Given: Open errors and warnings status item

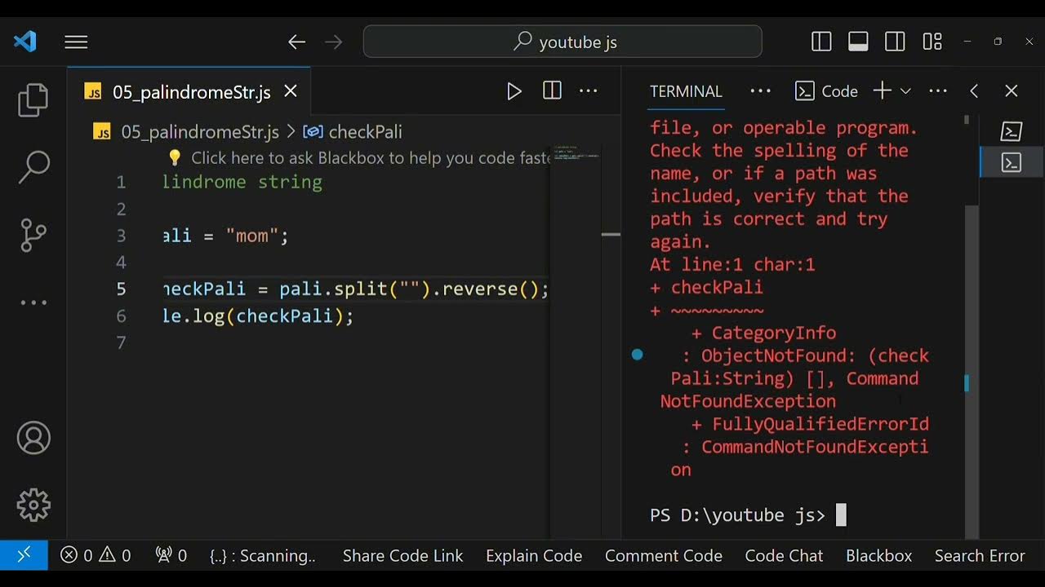Looking at the screenshot, I should click(x=96, y=556).
